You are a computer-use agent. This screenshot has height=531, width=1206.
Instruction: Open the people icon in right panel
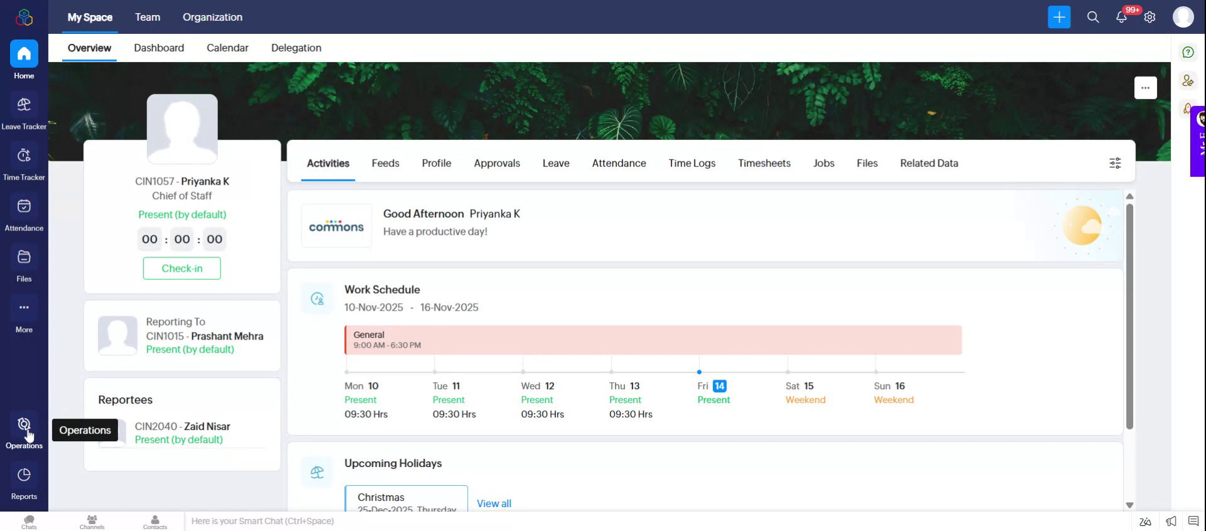[x=1188, y=80]
